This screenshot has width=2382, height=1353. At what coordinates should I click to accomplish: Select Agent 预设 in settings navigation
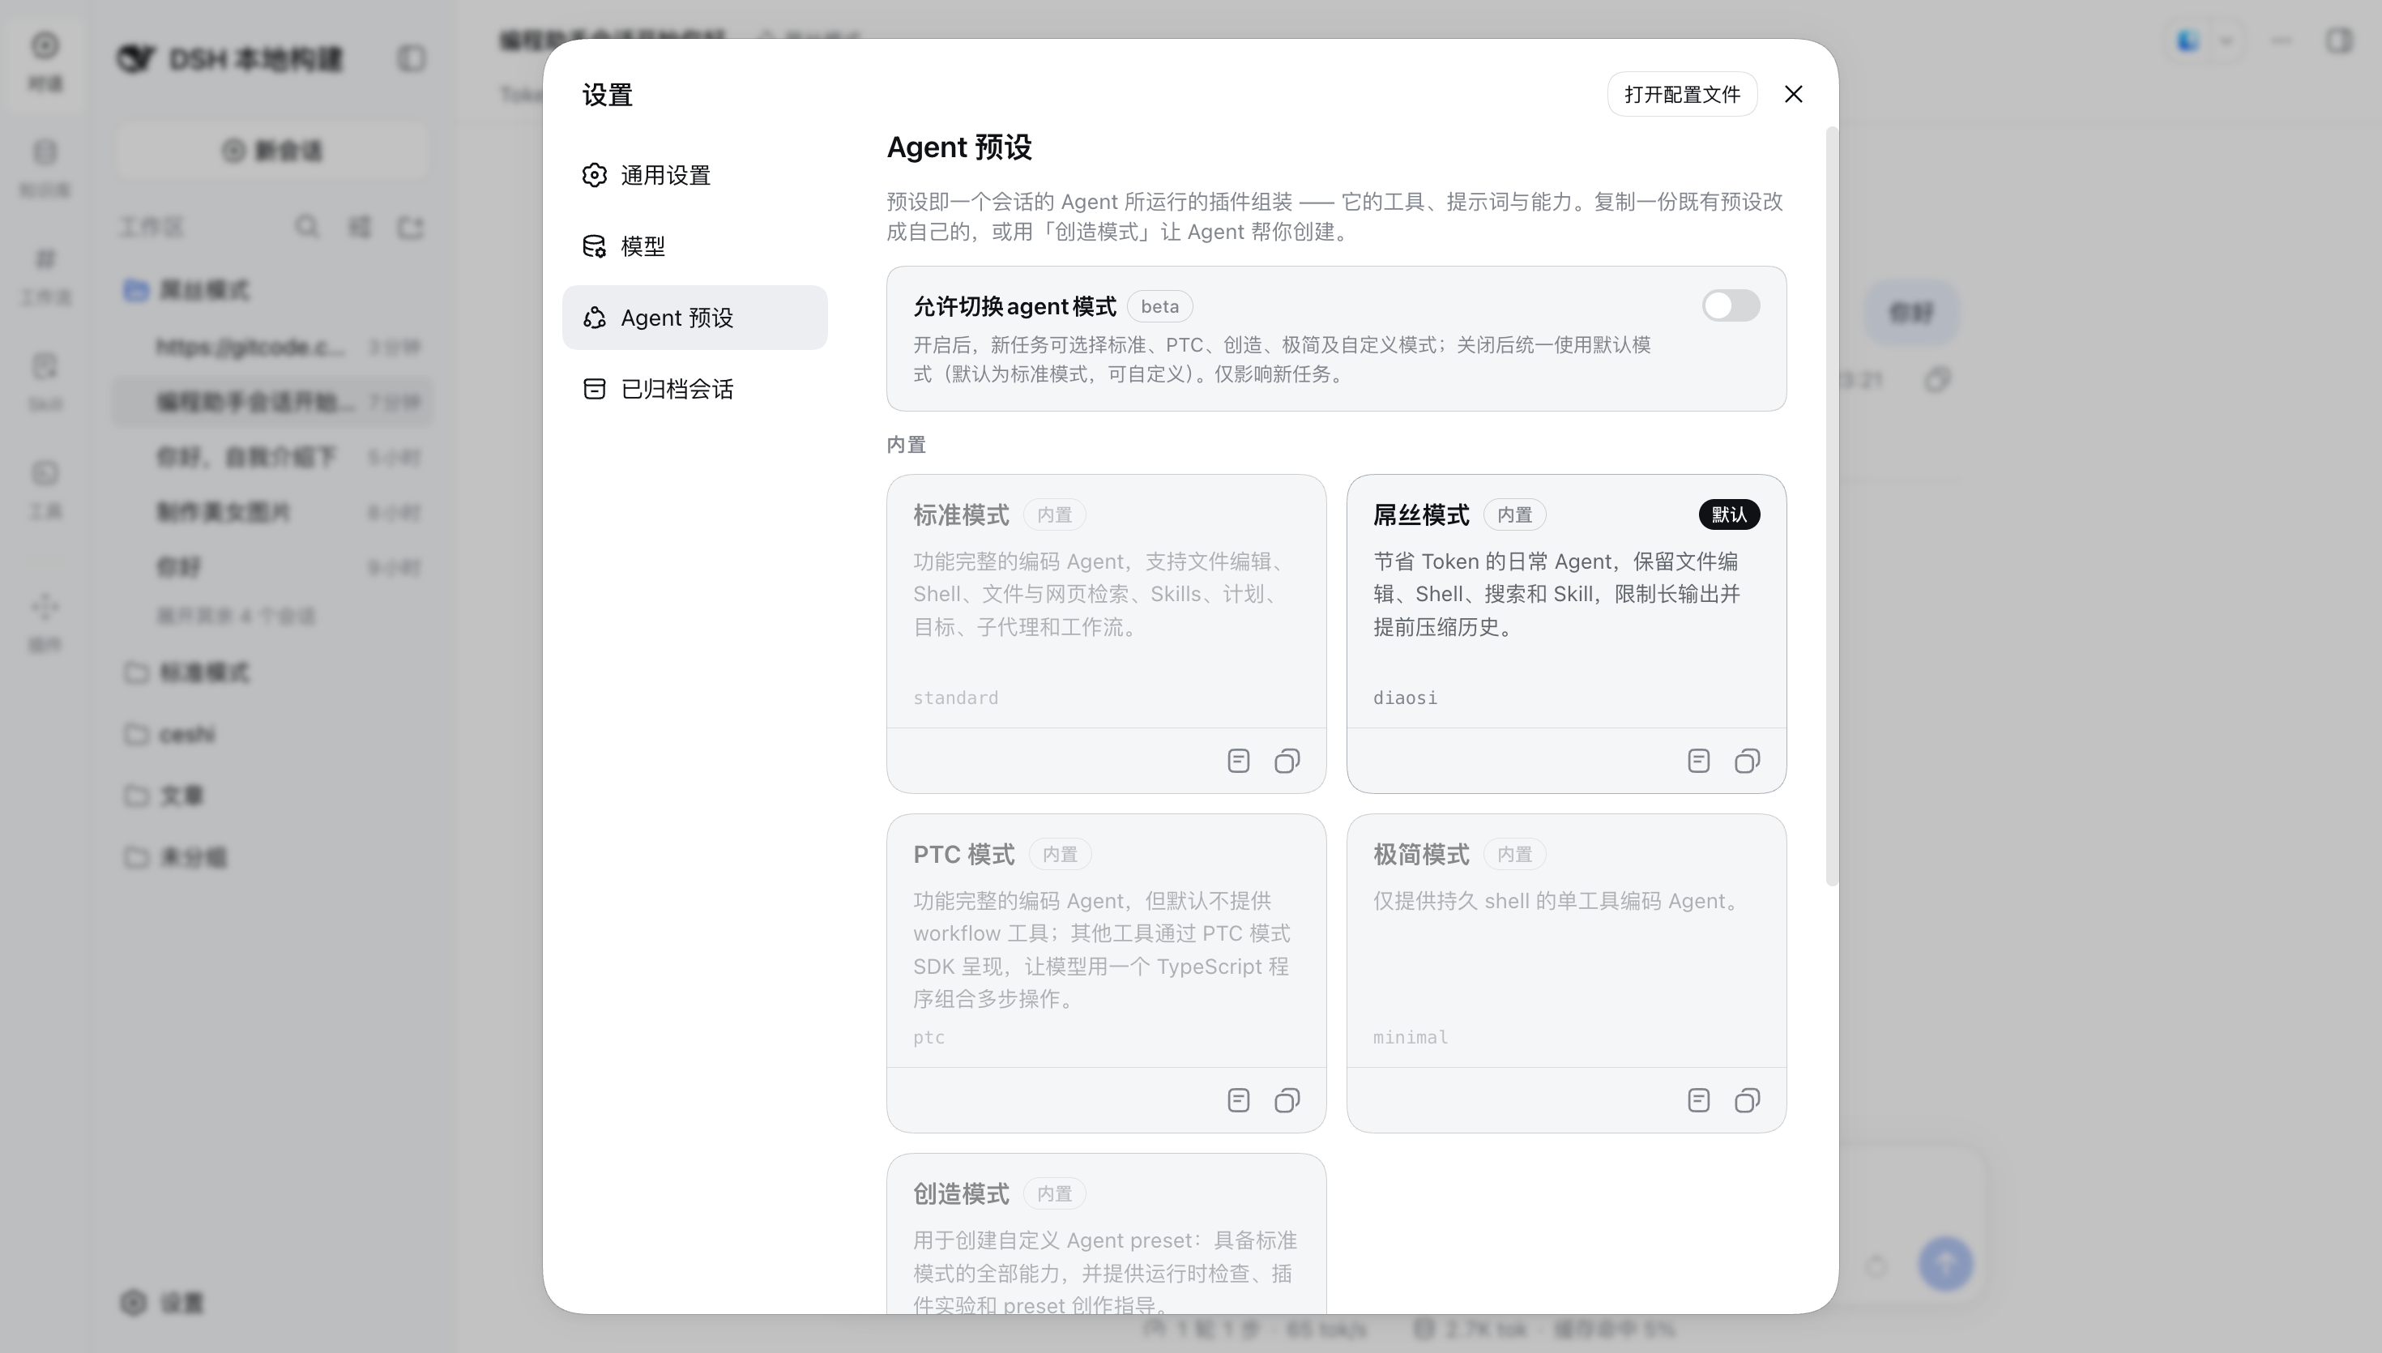pos(695,318)
